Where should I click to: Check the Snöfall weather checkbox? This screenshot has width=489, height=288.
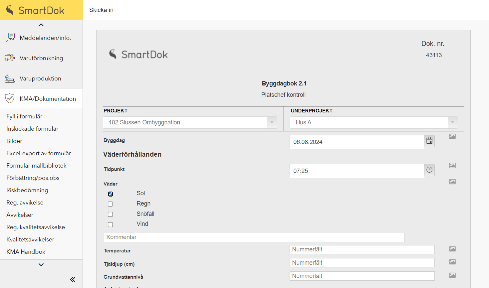(x=111, y=215)
